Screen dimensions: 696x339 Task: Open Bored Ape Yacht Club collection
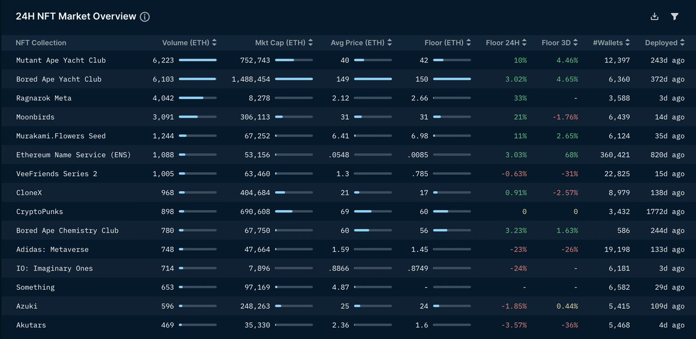click(x=59, y=79)
